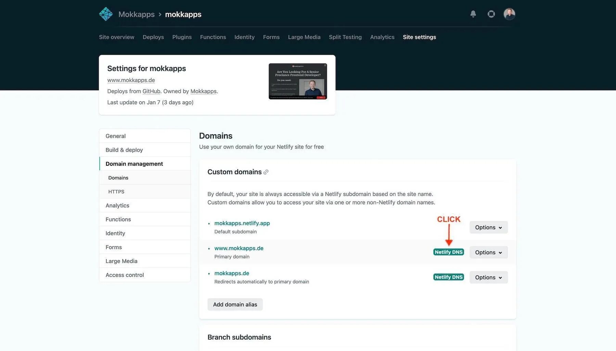Click the Mokkapps owner link

204,91
